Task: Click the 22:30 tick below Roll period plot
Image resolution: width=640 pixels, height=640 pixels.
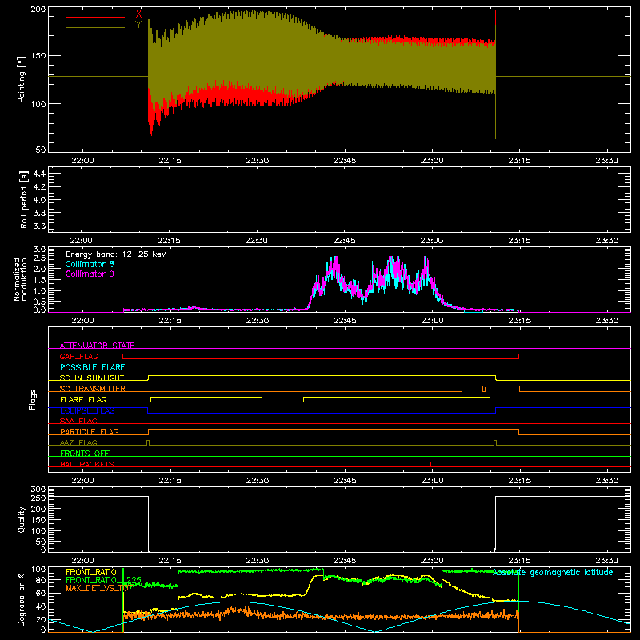Action: coord(258,241)
